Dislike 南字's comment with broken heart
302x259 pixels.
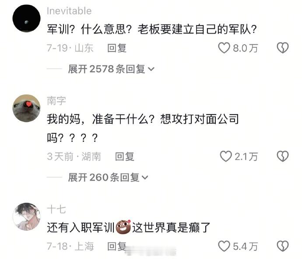coord(283,156)
